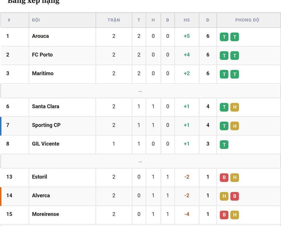
Task: Click Arouca's first green T form badge
Action: [x=224, y=37]
